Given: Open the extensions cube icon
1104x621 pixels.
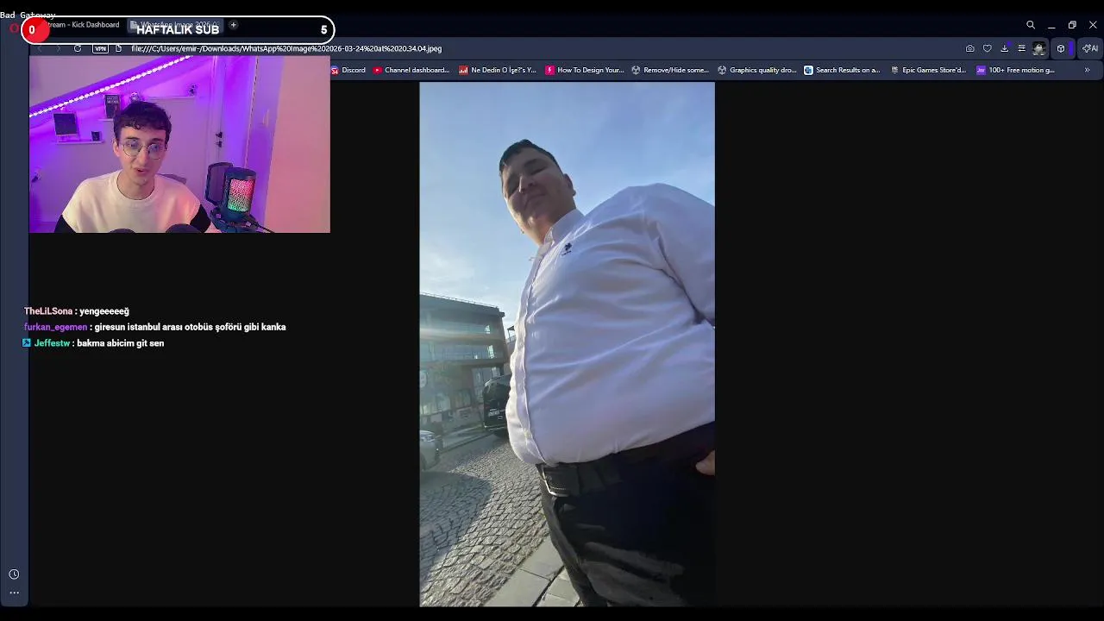Looking at the screenshot, I should click(x=1061, y=48).
